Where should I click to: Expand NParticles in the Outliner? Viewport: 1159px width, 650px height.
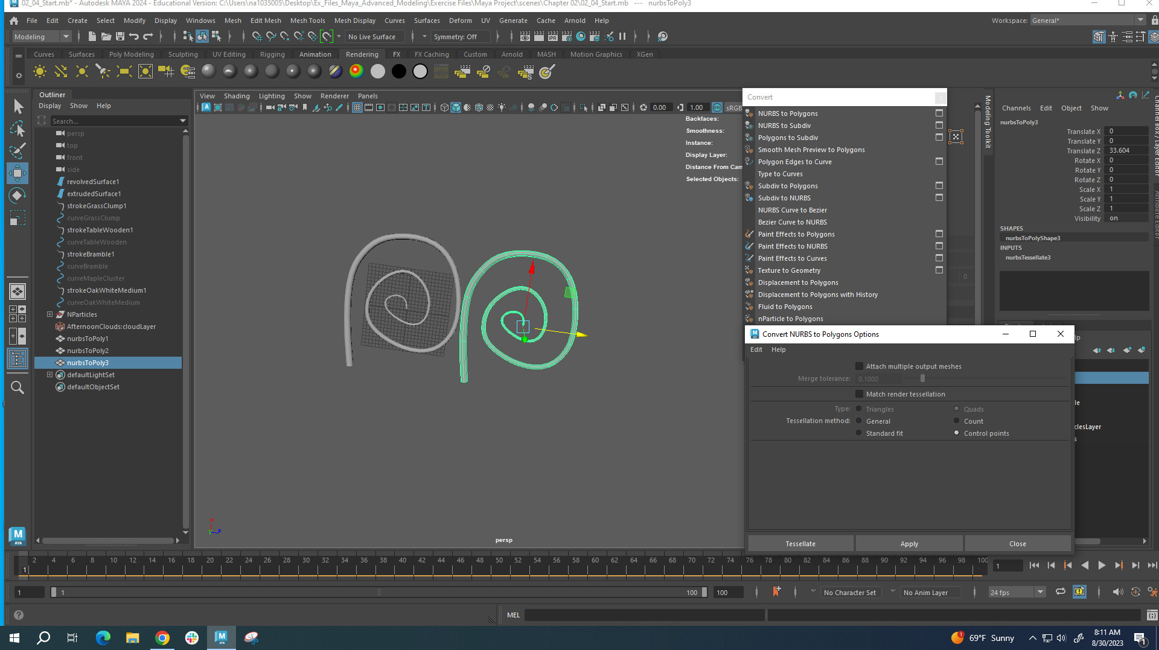coord(49,314)
